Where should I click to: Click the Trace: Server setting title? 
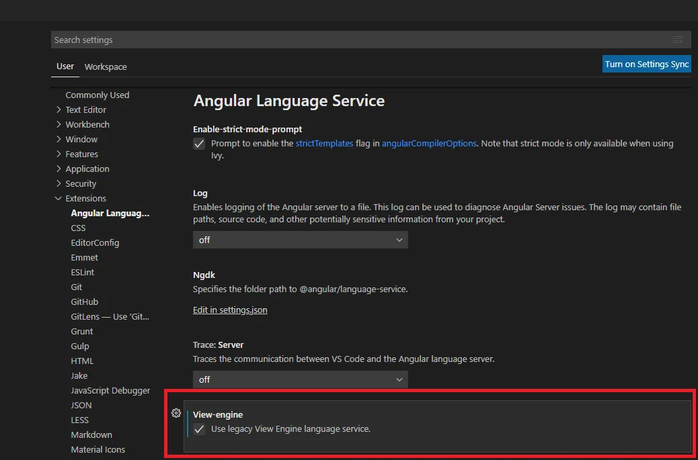tap(218, 345)
